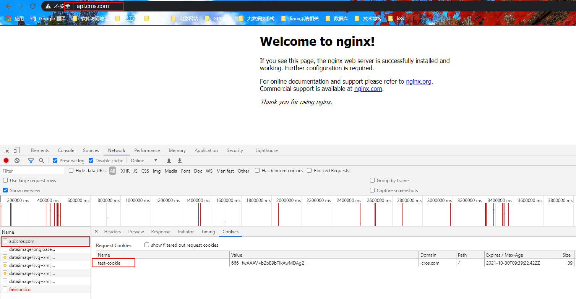Open the 电影网站 bookmark folder
Viewport: 576px width, 299px height.
tap(184, 18)
